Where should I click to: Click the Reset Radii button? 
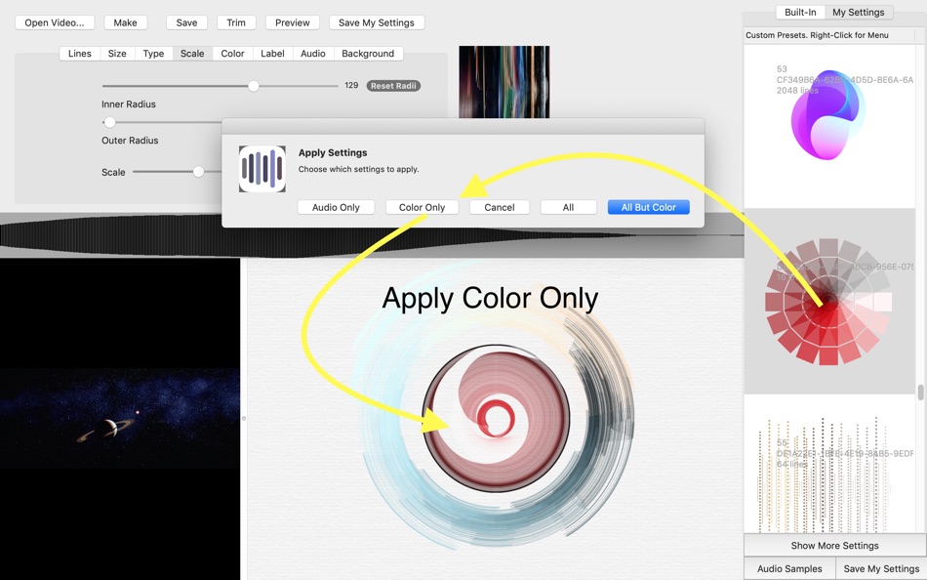tap(393, 86)
